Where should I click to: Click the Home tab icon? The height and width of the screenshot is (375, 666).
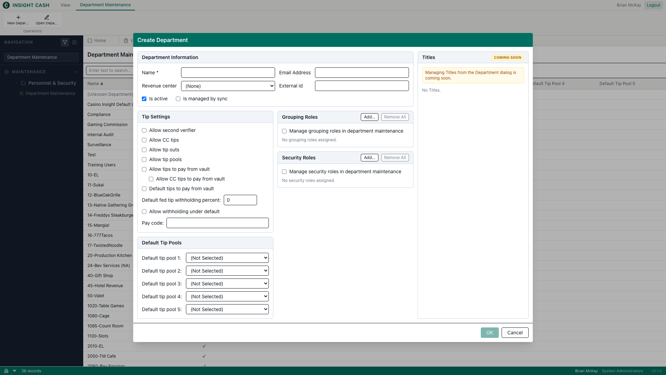click(x=90, y=41)
